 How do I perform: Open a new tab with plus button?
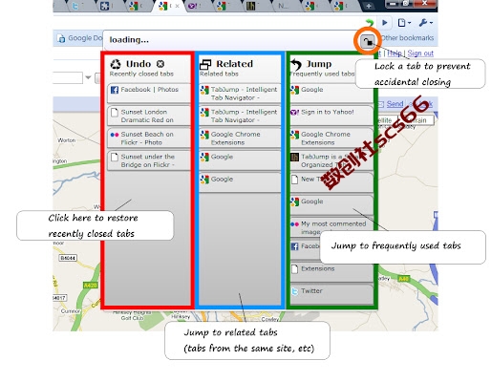tap(368, 6)
